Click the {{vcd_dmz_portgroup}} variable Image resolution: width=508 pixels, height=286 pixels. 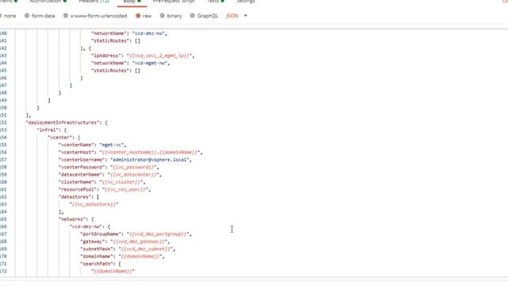coord(158,234)
